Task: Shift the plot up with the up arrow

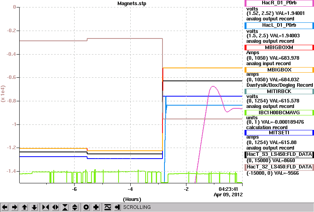Action: pyautogui.click(x=24, y=207)
